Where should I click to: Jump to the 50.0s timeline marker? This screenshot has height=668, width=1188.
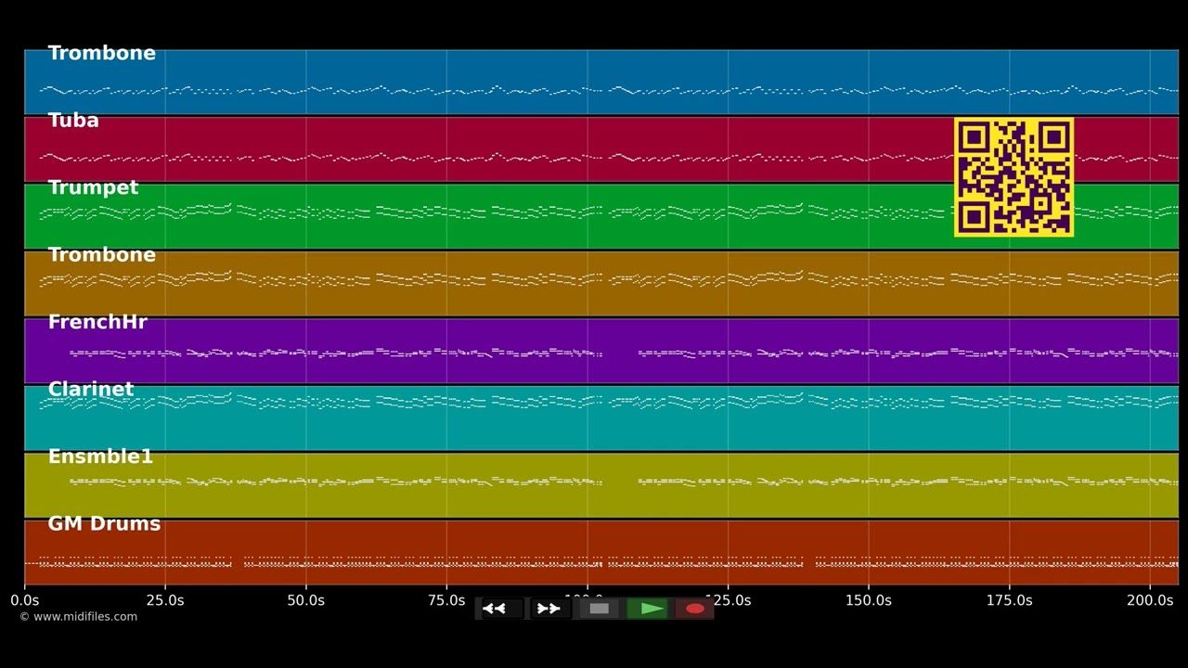coord(305,600)
